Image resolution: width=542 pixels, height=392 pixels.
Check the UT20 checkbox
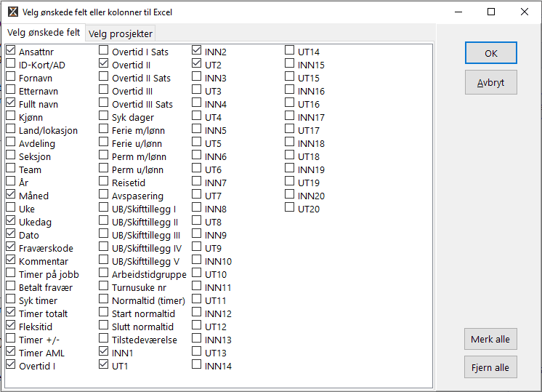pyautogui.click(x=290, y=209)
